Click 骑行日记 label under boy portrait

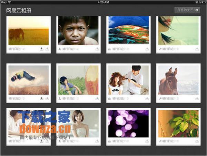click(x=68, y=49)
